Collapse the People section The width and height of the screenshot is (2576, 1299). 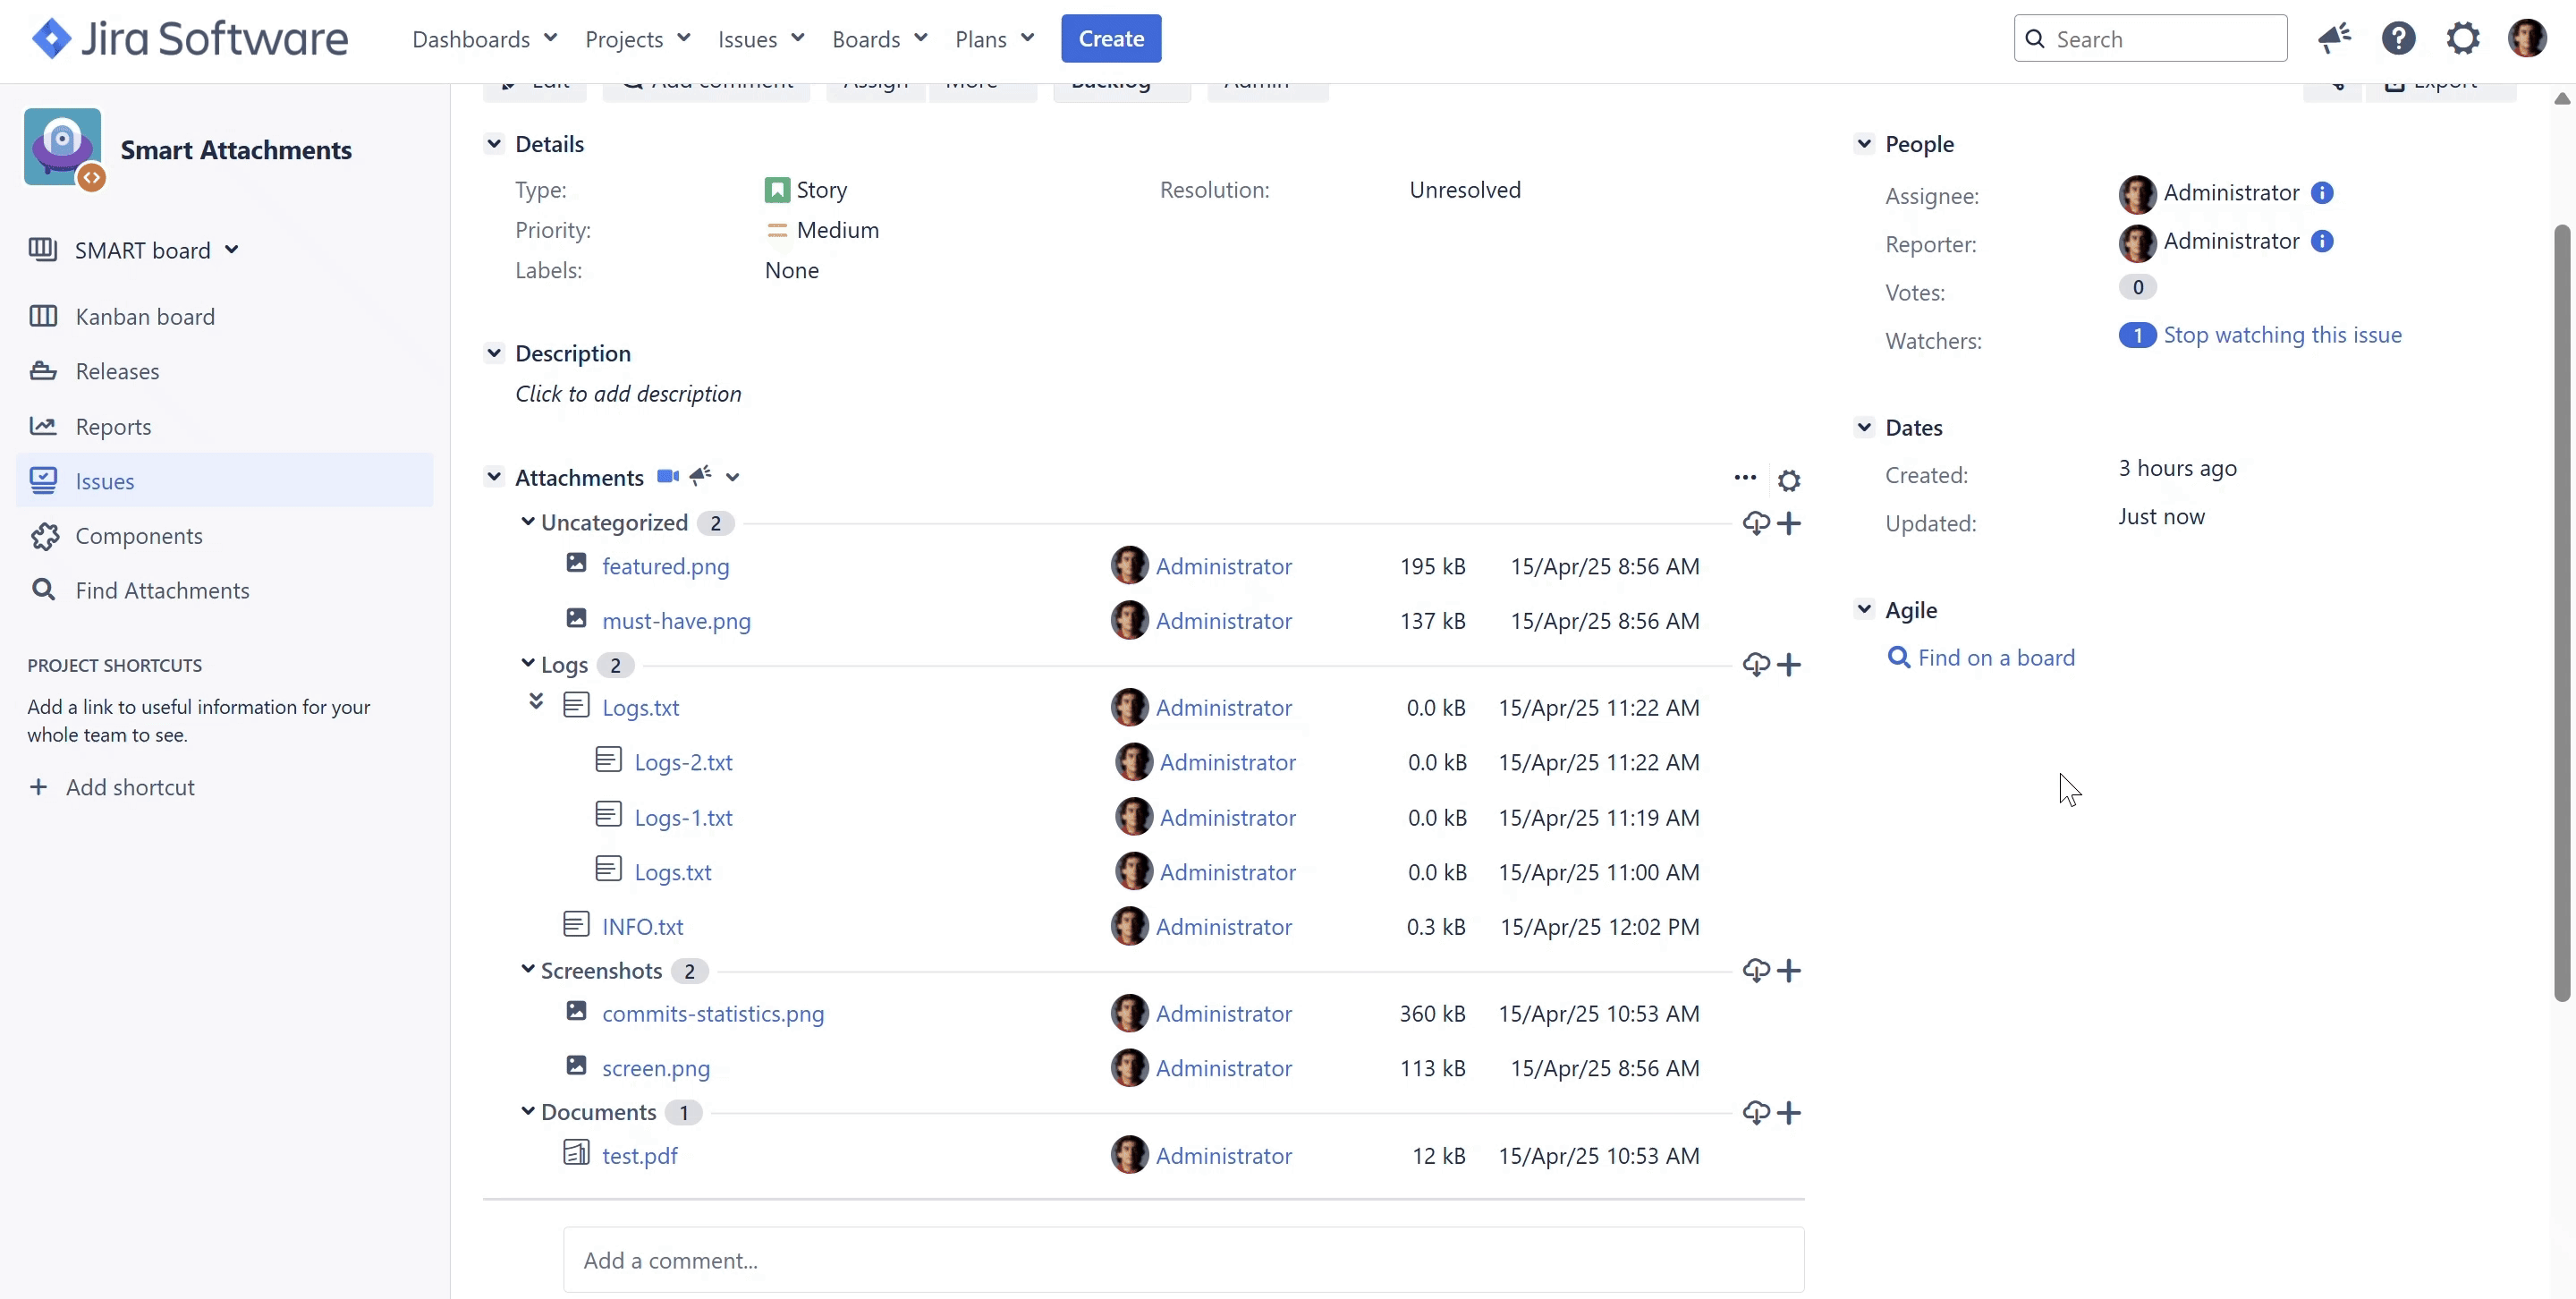pos(1864,144)
